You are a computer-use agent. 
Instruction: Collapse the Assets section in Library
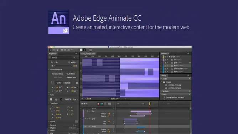coord(161,79)
